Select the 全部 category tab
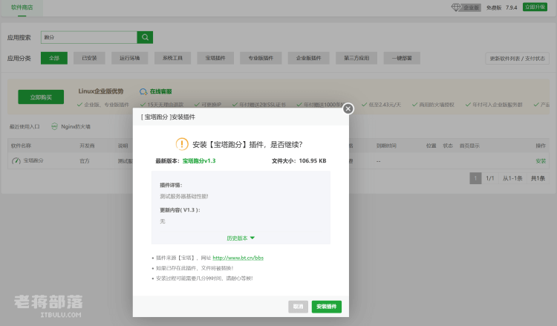This screenshot has width=557, height=326. tap(54, 58)
